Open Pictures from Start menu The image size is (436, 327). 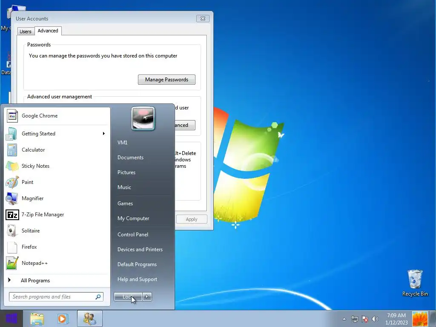tap(126, 172)
